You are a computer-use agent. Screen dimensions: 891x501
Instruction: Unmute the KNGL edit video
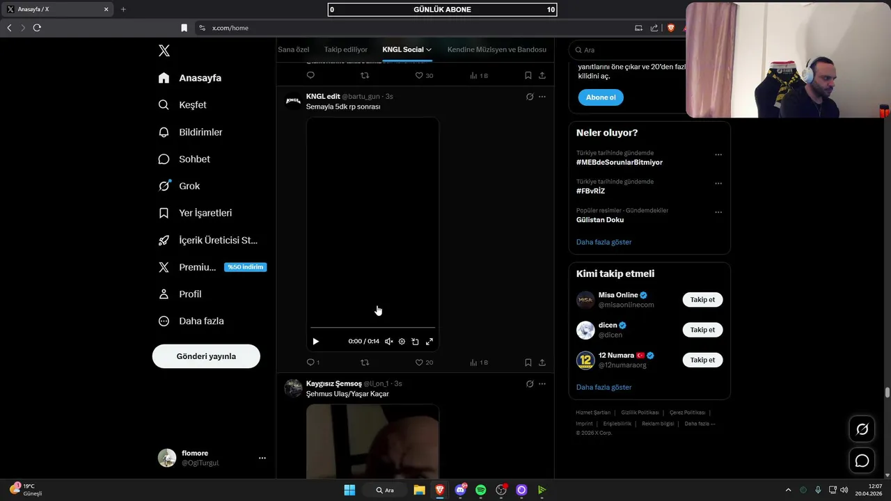(388, 342)
